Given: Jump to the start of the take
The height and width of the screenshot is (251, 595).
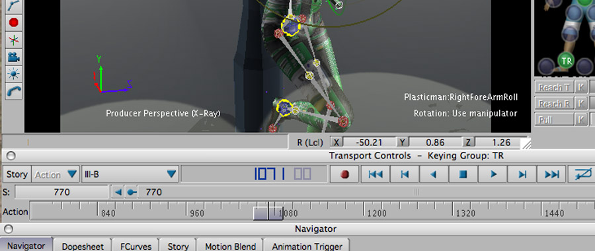Looking at the screenshot, I should [x=376, y=174].
